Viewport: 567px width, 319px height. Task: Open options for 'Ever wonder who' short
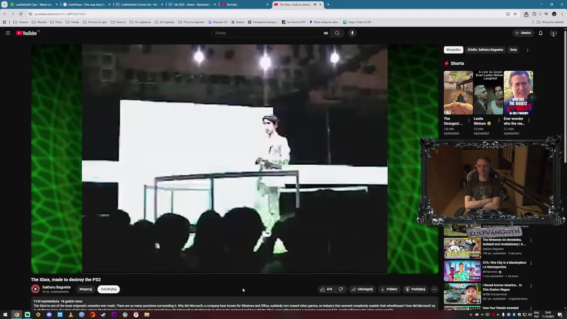point(528,120)
